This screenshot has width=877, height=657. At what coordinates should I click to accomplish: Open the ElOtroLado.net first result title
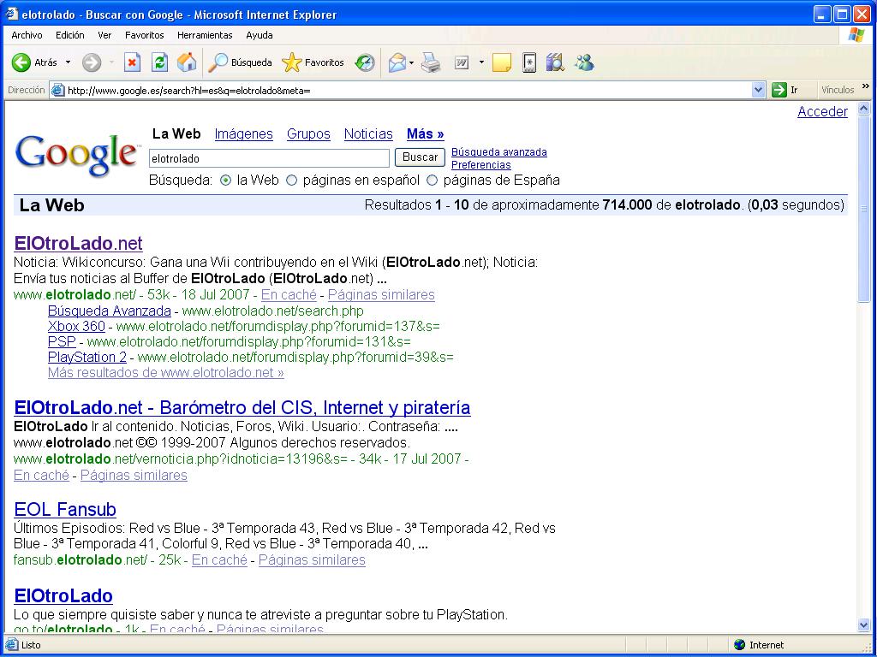coord(78,243)
